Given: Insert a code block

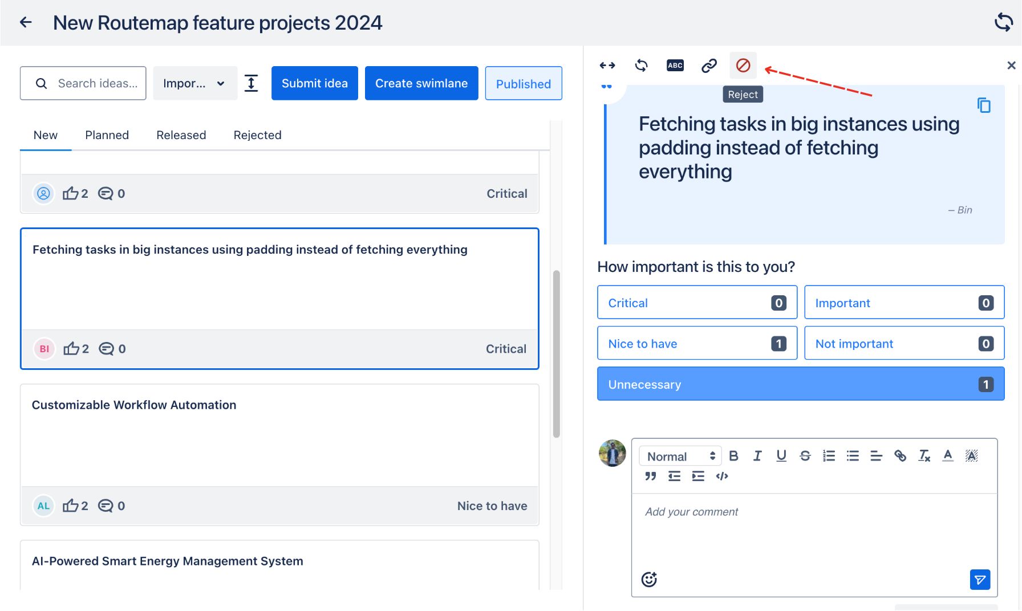Looking at the screenshot, I should pos(722,476).
